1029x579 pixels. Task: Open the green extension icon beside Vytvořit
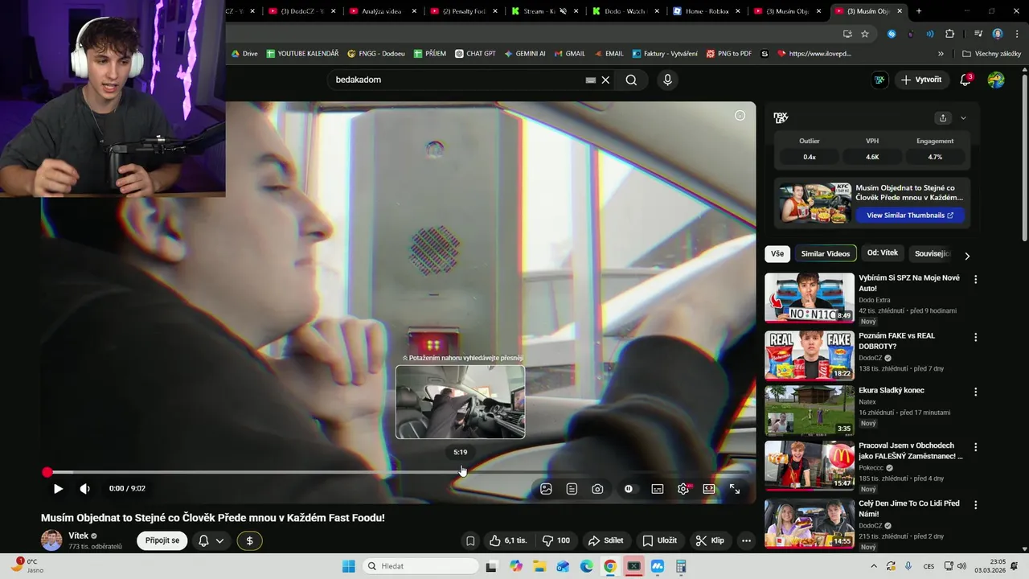coord(879,80)
